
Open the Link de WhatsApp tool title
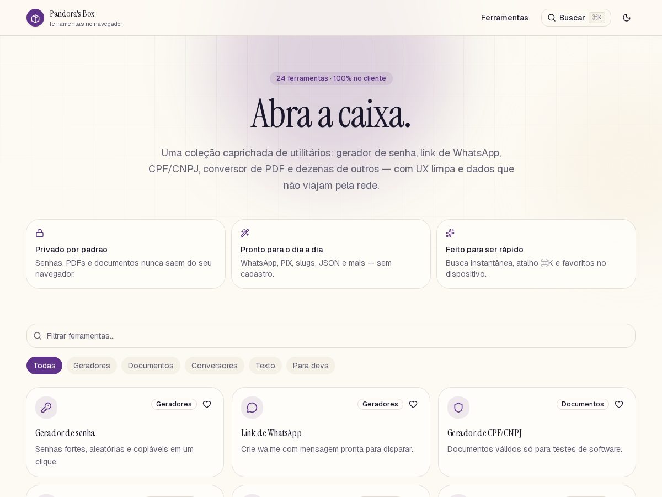(x=271, y=433)
